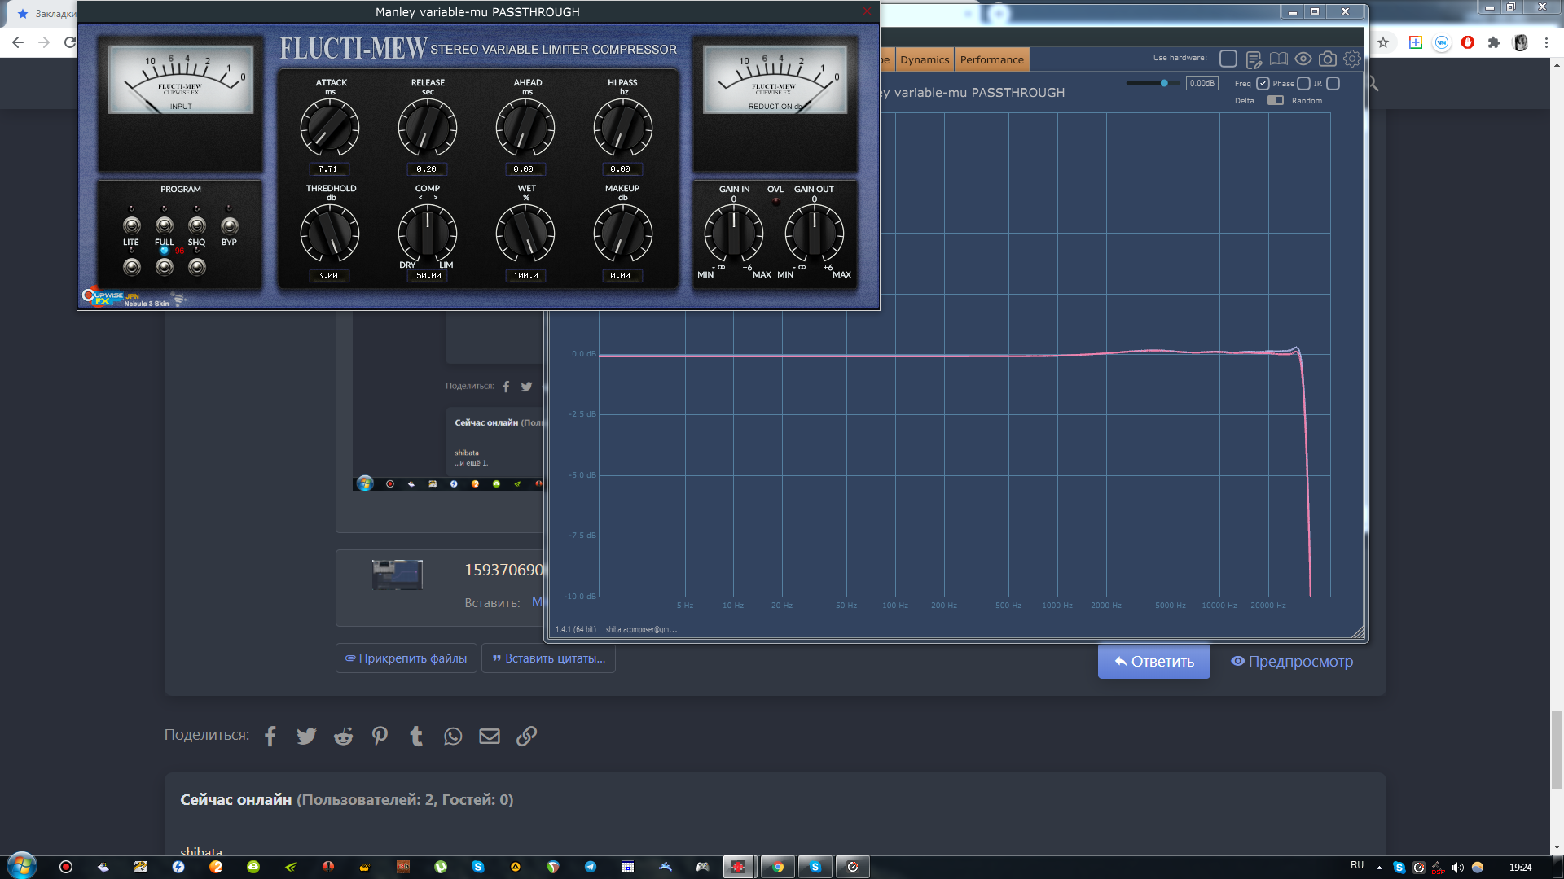This screenshot has height=879, width=1564.
Task: Copy link using chain icon
Action: pos(526,736)
